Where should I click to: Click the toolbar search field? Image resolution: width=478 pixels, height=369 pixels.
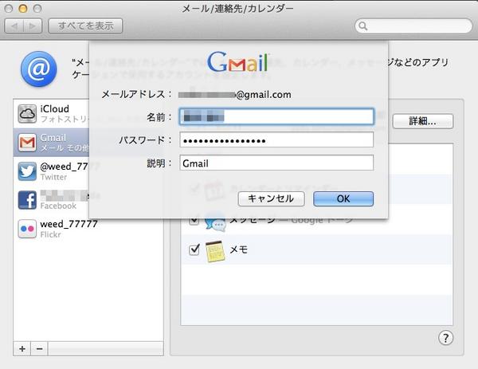413,26
